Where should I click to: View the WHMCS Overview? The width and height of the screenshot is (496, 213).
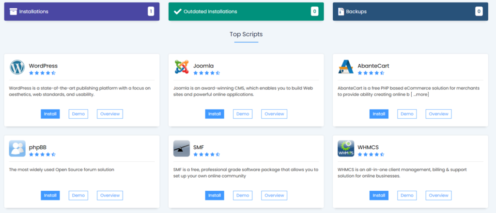438,195
